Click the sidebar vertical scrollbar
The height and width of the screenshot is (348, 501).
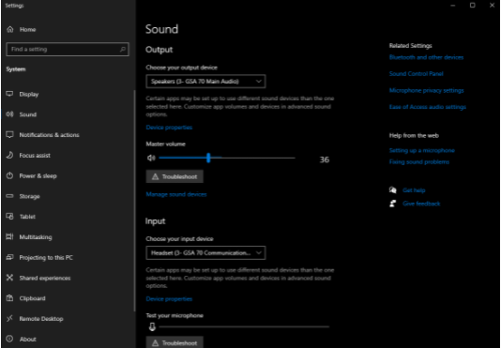pos(134,202)
